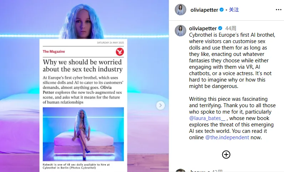
Task: Open oliviapetter header profile avatar
Action: coord(181,10)
